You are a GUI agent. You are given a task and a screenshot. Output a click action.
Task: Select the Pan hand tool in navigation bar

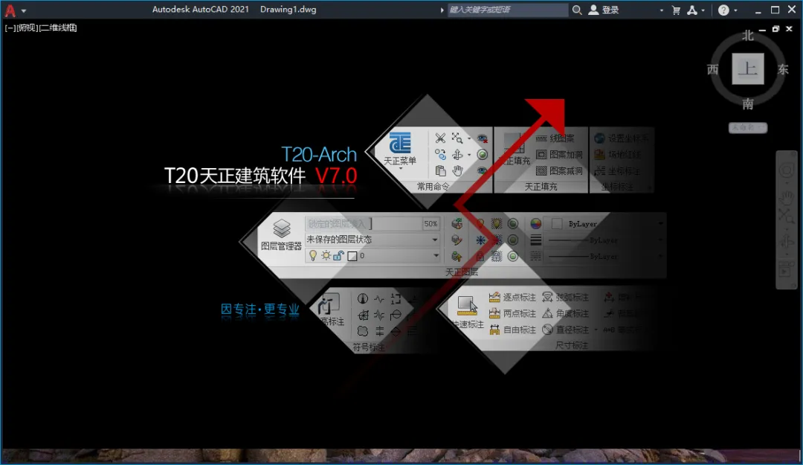click(x=787, y=196)
